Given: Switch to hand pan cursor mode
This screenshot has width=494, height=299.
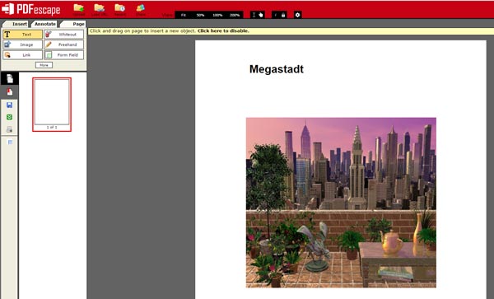Looking at the screenshot, I should [x=261, y=15].
